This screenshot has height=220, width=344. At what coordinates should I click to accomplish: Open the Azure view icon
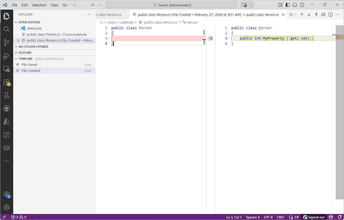(7, 122)
